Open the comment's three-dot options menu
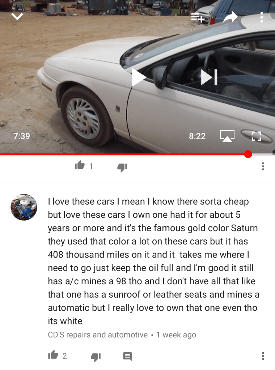This screenshot has height=370, width=275. (x=263, y=356)
